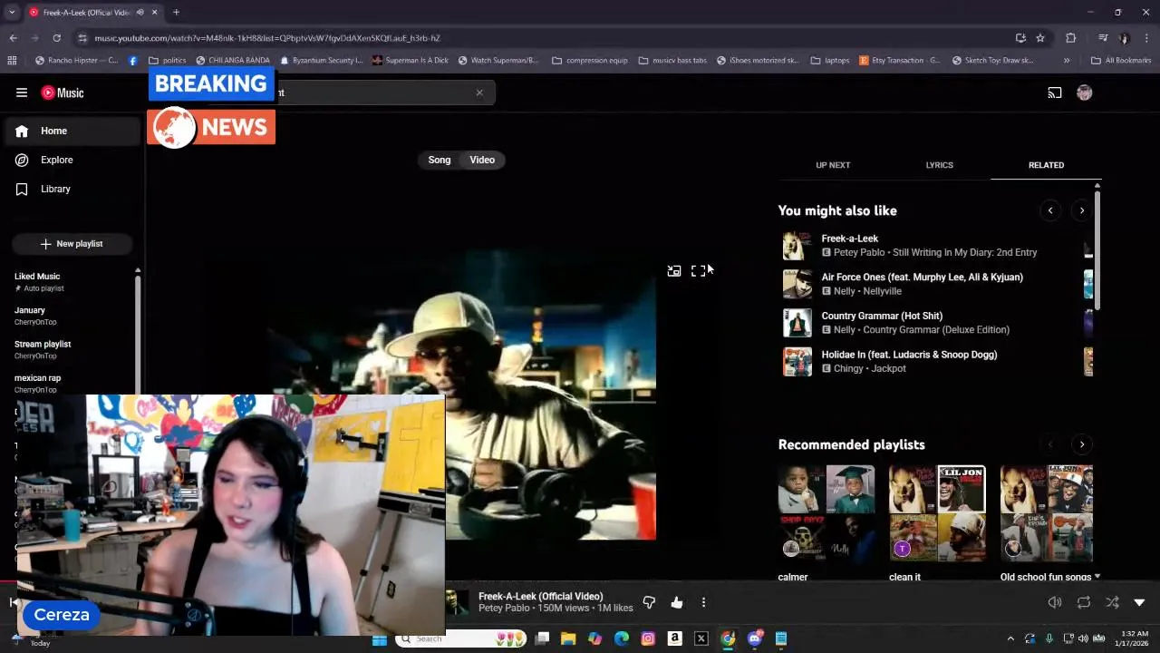The height and width of the screenshot is (653, 1160).
Task: Click the player bar album thumbnail
Action: [x=459, y=602]
